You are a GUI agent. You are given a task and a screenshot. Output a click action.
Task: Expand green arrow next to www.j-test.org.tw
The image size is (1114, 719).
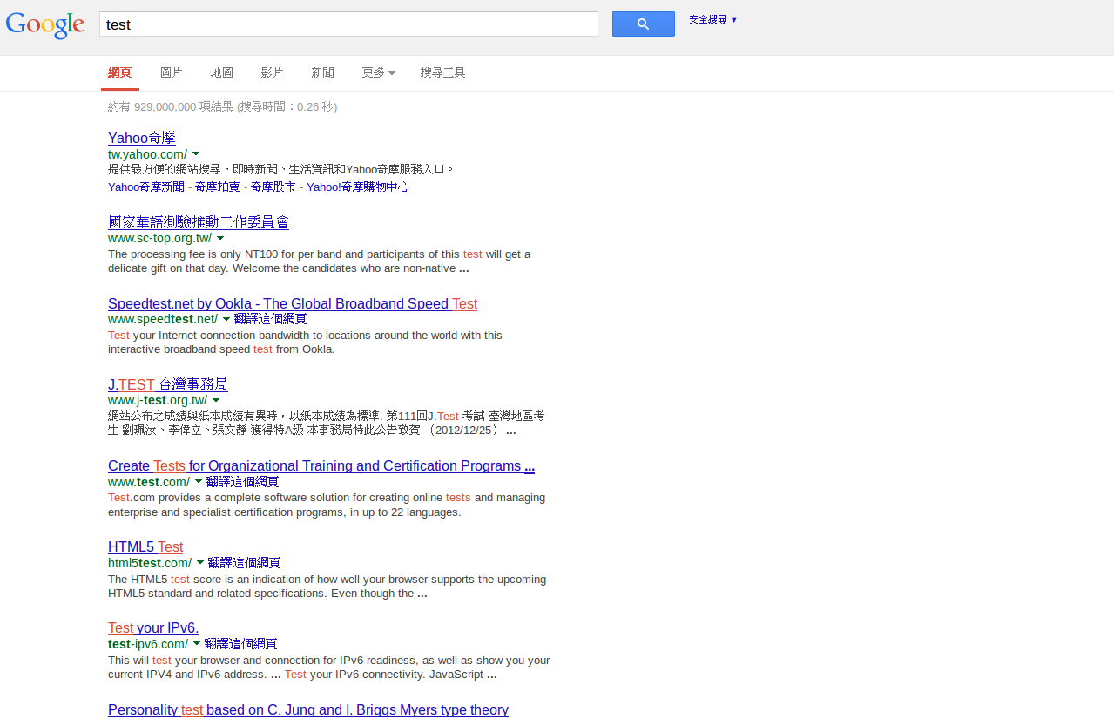tap(216, 400)
